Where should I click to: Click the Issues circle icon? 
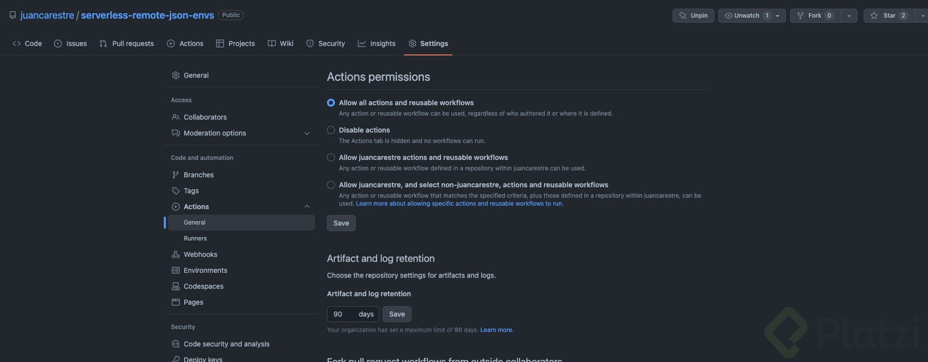pos(58,44)
